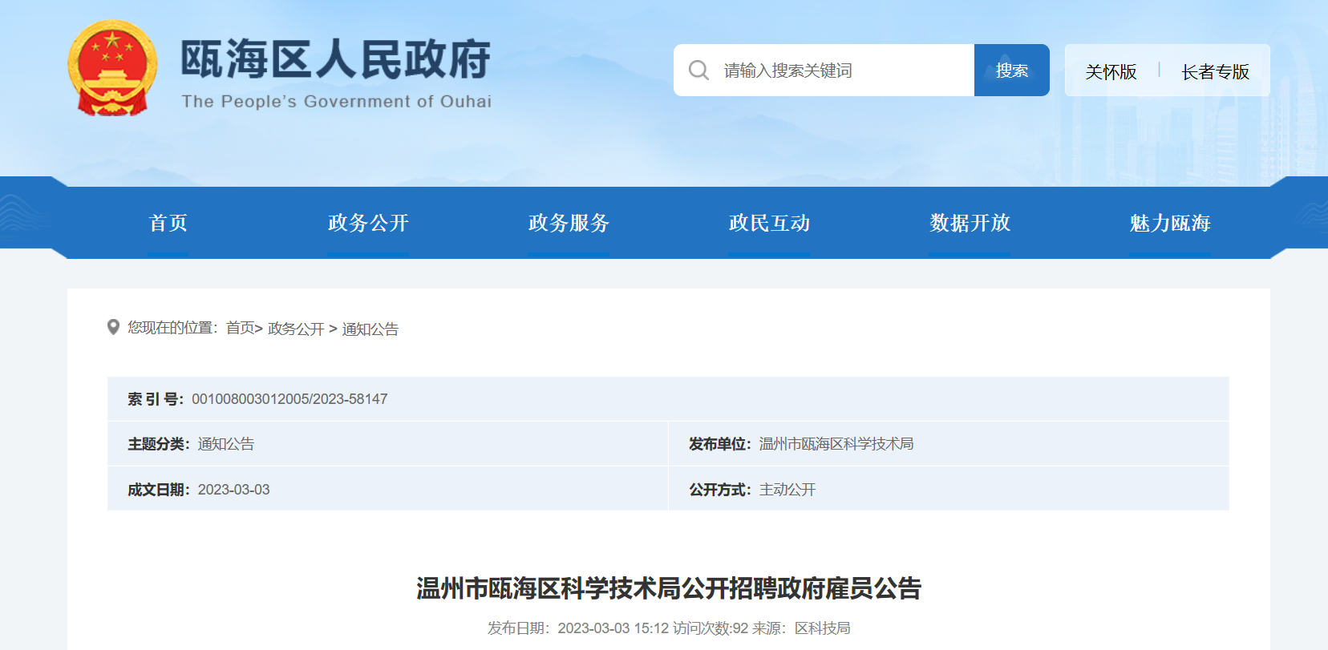Click the publisher 温州市瓯海区科学技术局 text
The width and height of the screenshot is (1328, 650).
836,444
